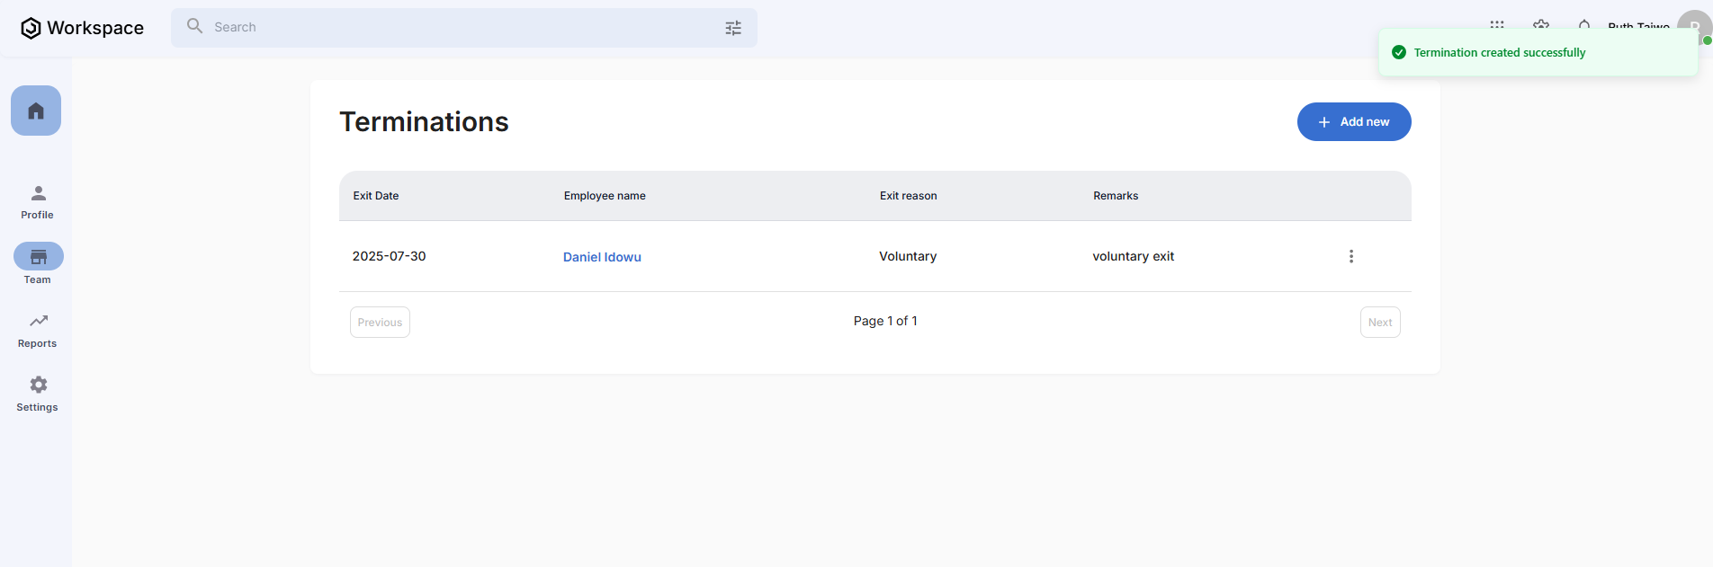The image size is (1713, 567).
Task: Open the Reports section
Action: click(38, 330)
